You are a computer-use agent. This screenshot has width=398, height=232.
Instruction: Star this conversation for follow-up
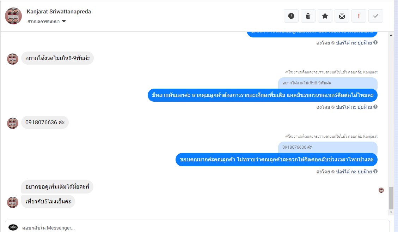pyautogui.click(x=325, y=16)
